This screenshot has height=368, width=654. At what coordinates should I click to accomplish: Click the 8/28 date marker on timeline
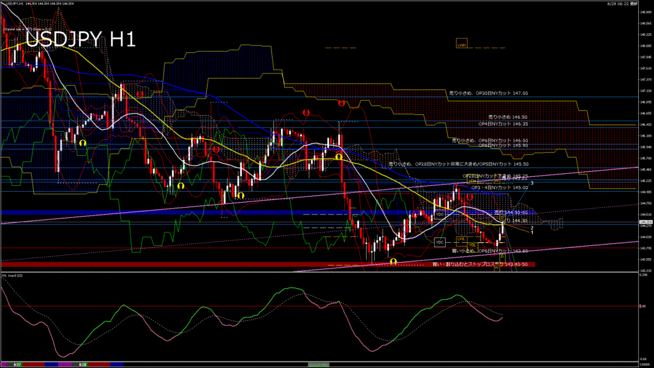(82, 364)
